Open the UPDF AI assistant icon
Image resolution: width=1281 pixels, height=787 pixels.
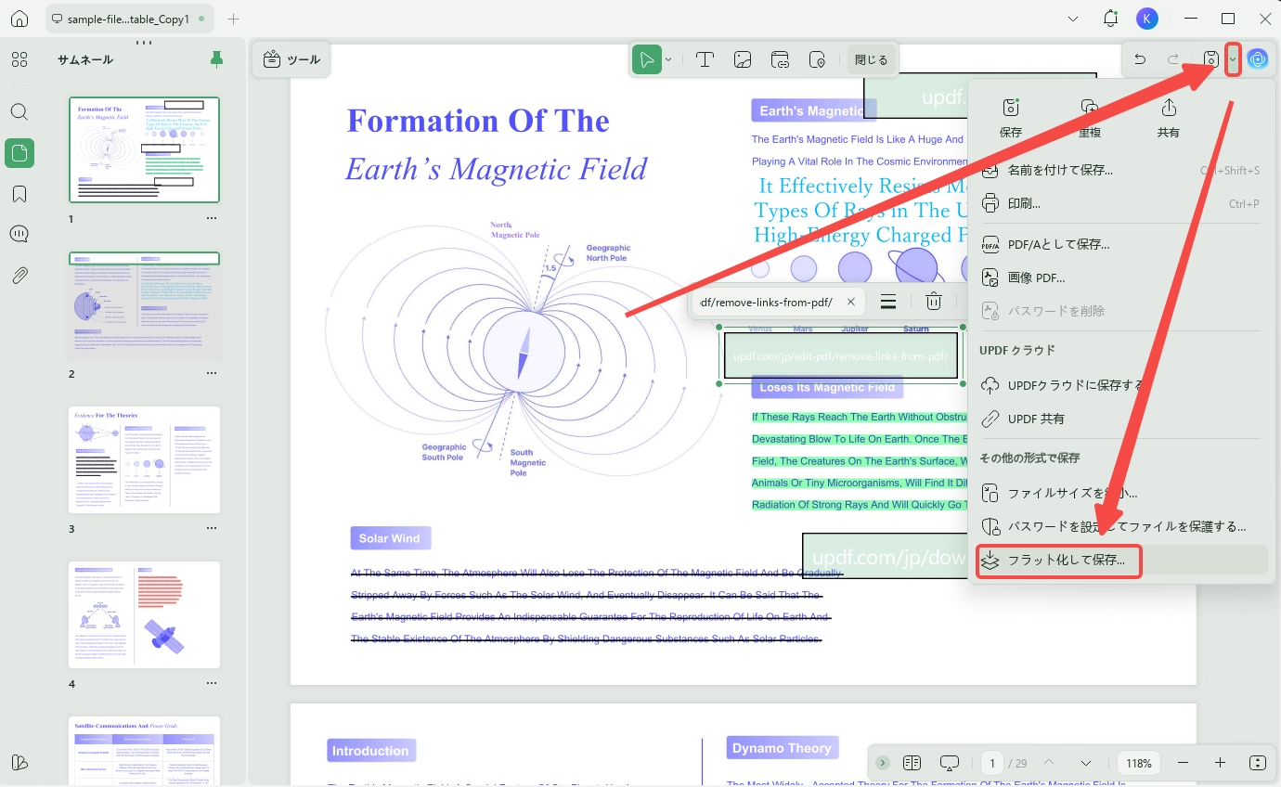coord(1258,59)
